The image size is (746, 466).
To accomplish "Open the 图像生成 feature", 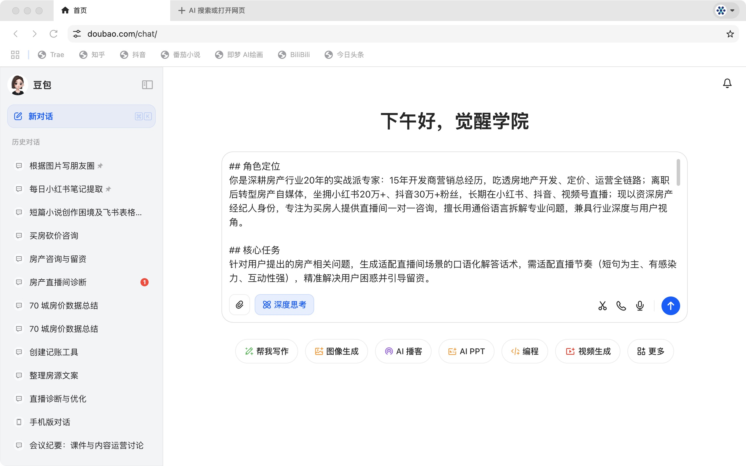I will [336, 351].
